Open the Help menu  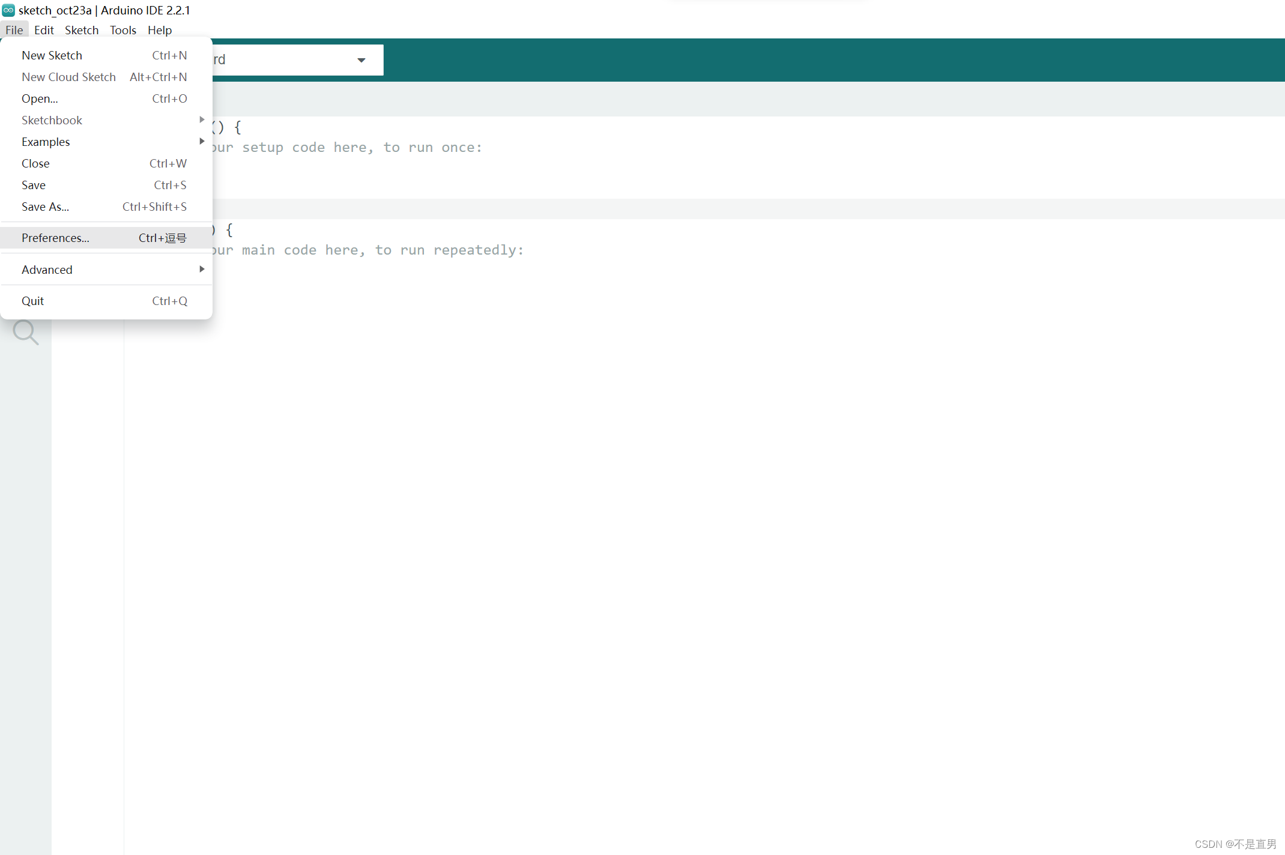pos(160,30)
